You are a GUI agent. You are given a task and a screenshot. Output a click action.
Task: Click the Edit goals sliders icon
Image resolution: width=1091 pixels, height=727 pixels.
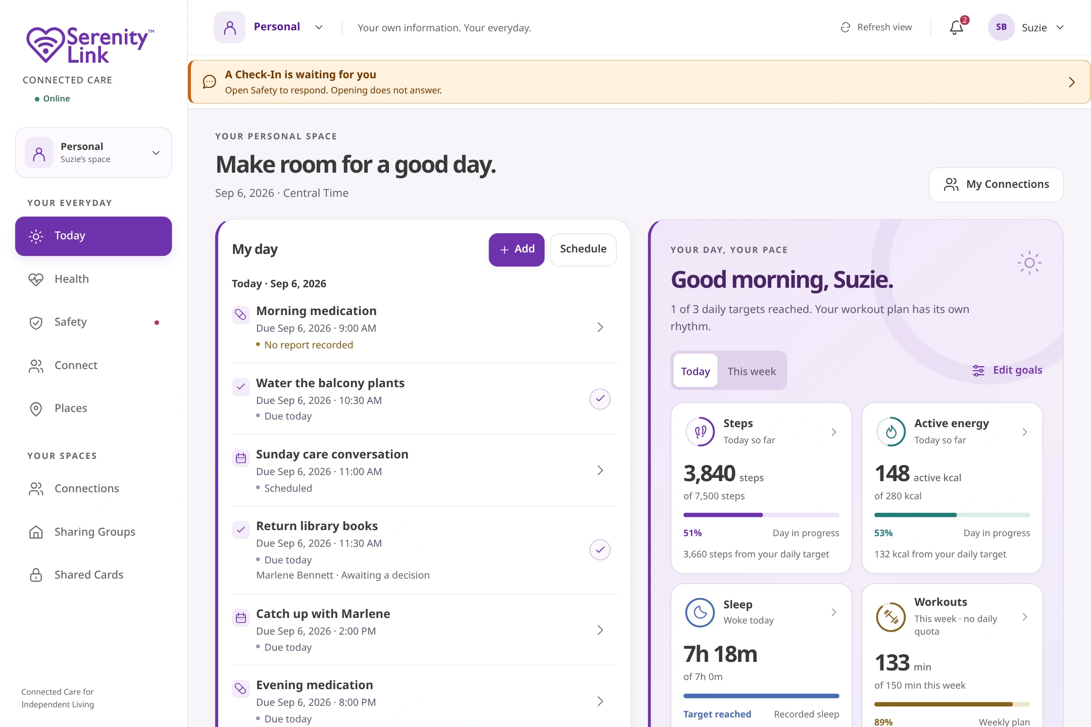pos(978,371)
